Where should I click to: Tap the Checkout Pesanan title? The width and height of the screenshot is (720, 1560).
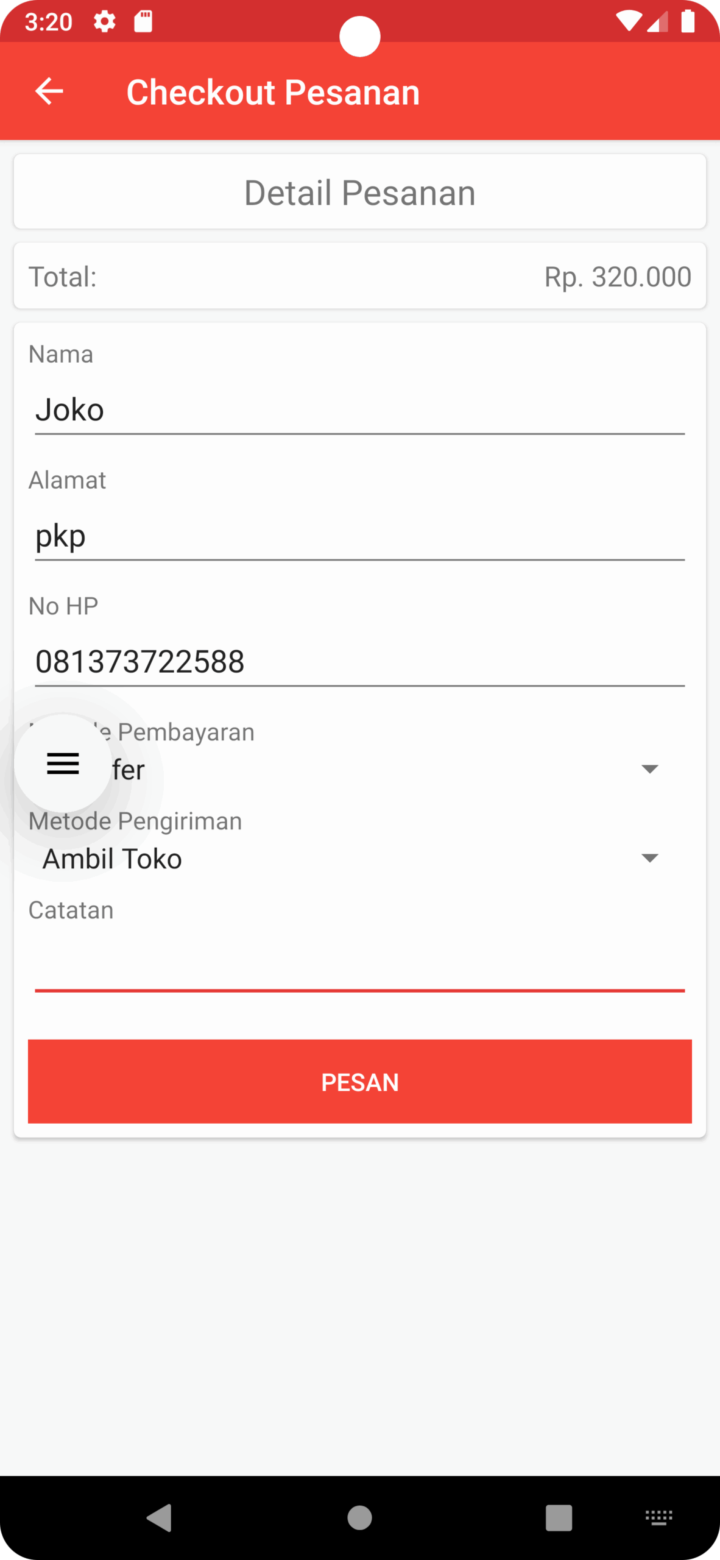[273, 92]
